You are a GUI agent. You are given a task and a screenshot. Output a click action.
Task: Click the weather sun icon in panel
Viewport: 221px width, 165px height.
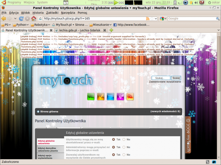tap(191, 2)
